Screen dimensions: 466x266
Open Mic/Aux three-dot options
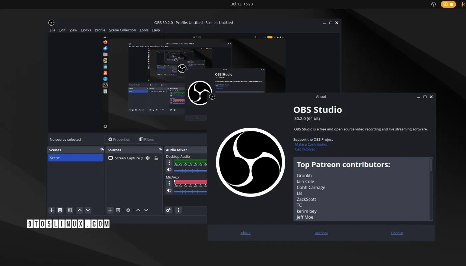click(x=169, y=183)
